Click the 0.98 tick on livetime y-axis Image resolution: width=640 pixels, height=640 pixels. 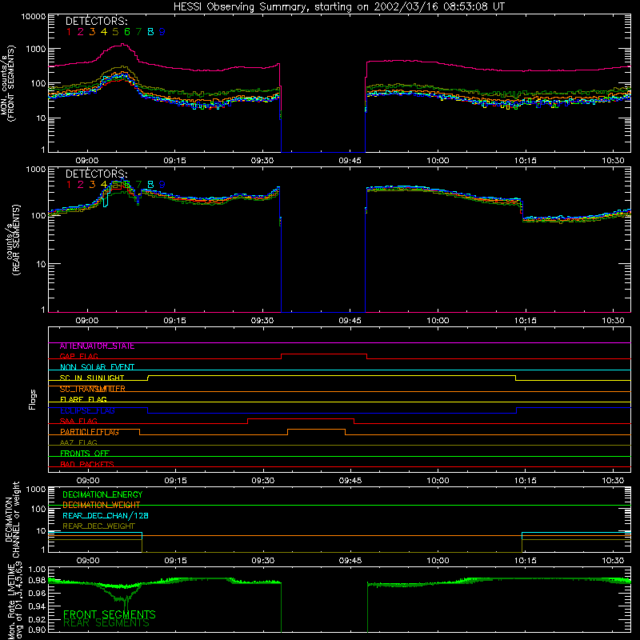pos(38,580)
